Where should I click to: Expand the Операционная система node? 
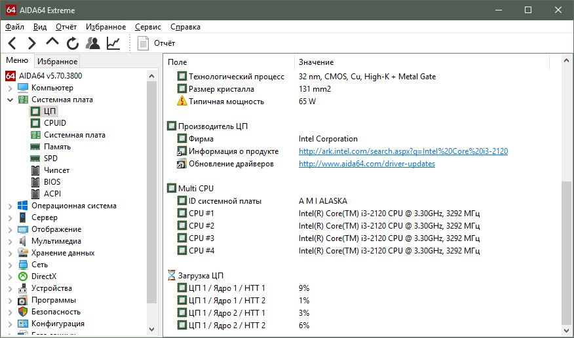pyautogui.click(x=10, y=206)
